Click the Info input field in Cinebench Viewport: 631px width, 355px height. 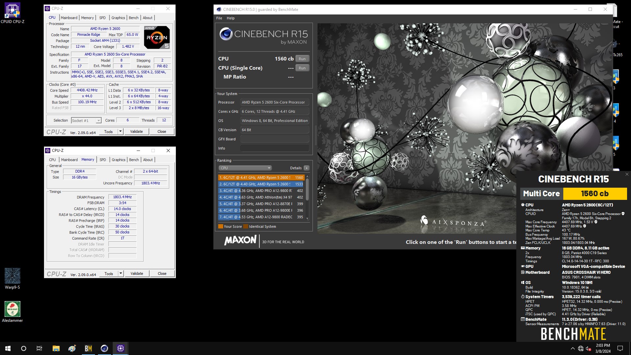(275, 148)
